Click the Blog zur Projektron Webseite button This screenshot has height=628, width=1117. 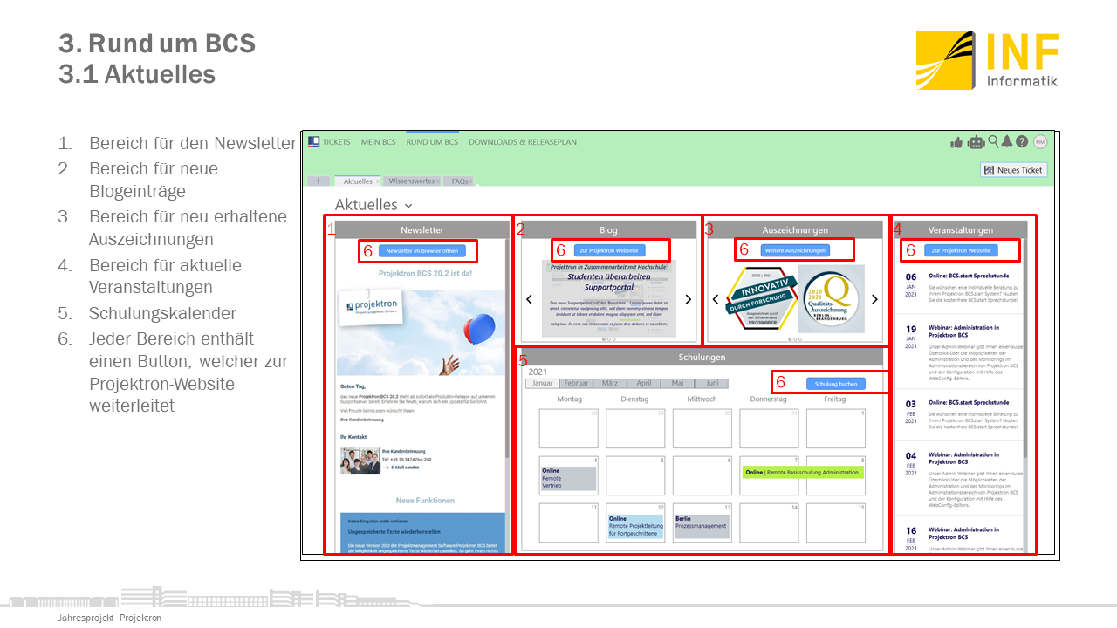608,250
